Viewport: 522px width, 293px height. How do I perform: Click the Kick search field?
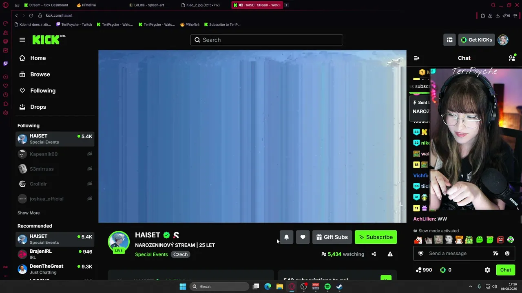(x=266, y=40)
